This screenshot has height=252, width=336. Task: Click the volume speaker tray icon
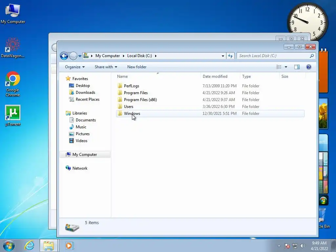[x=303, y=246]
